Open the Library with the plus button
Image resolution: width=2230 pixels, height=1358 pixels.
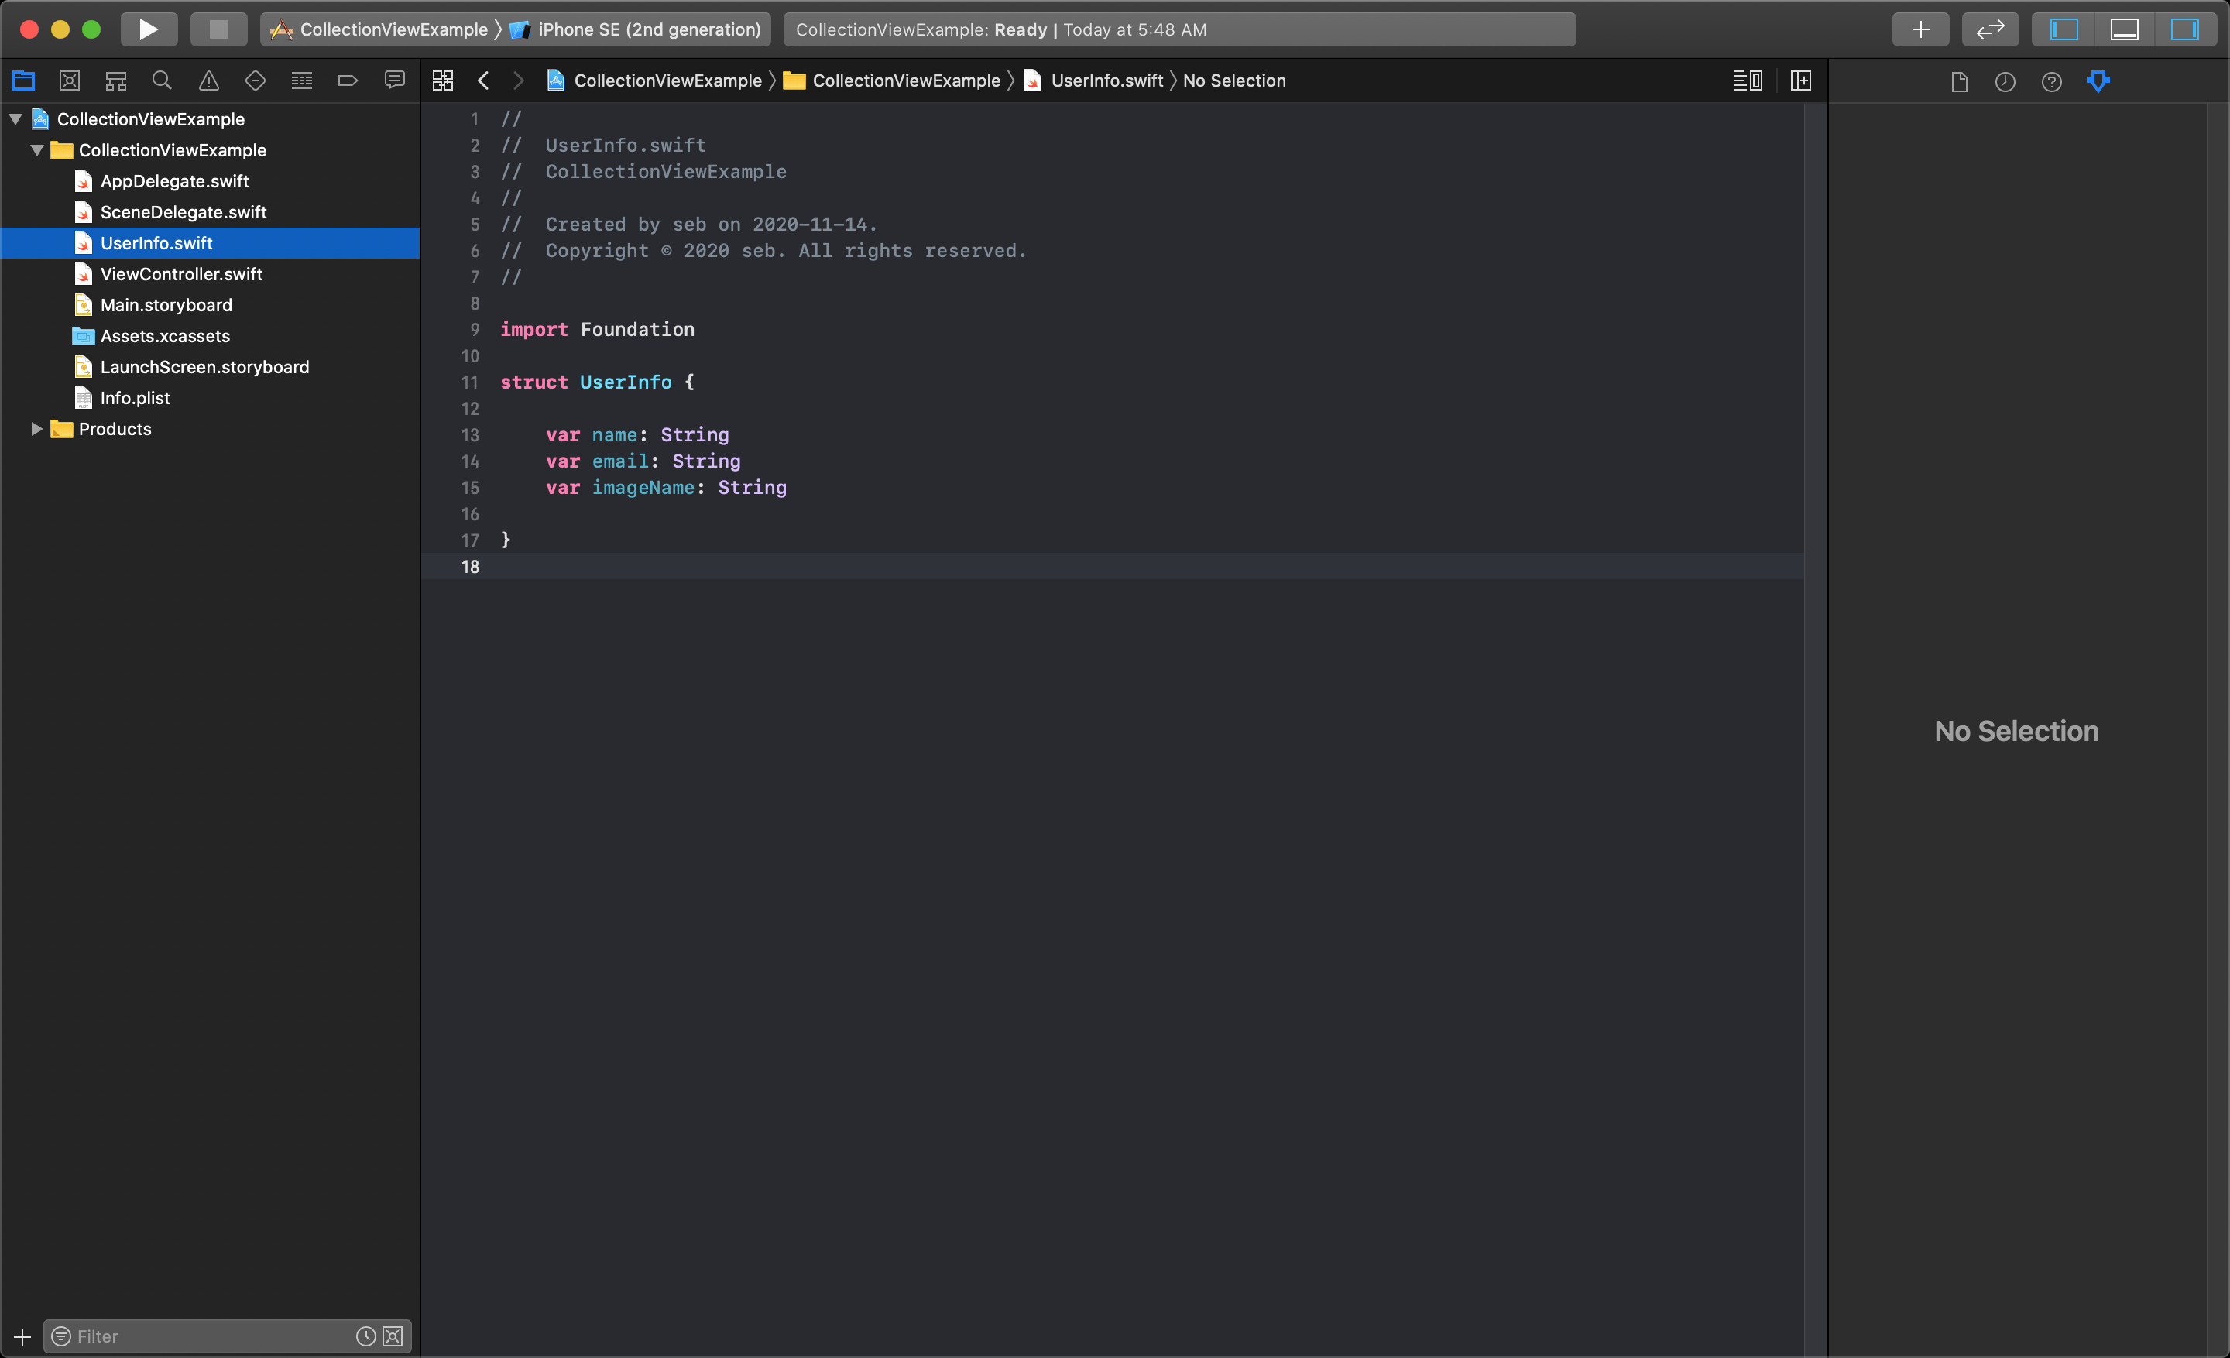[1920, 29]
